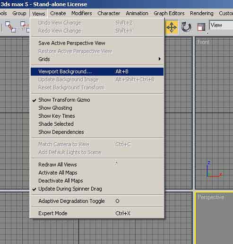This screenshot has height=244, width=233.
Task: Open the Animation menu
Action: point(137,13)
